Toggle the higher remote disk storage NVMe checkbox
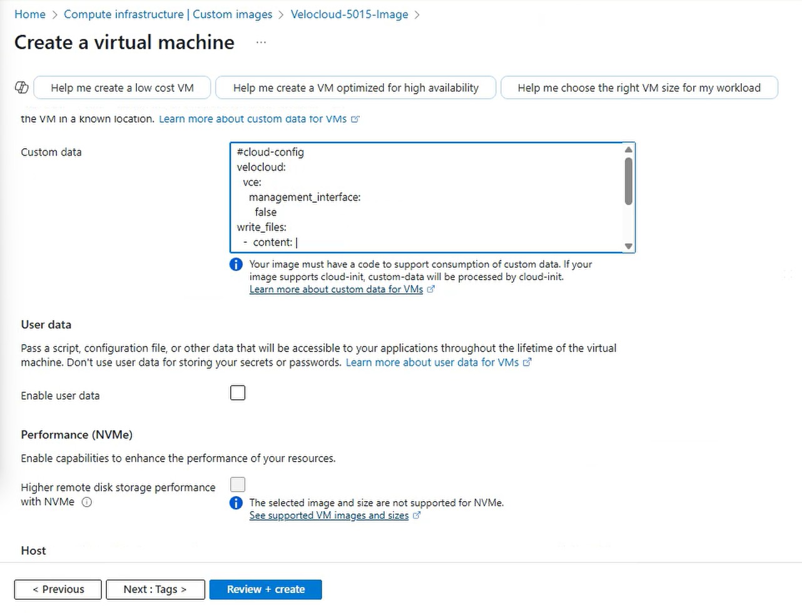Viewport: 802px width, 613px height. click(238, 485)
